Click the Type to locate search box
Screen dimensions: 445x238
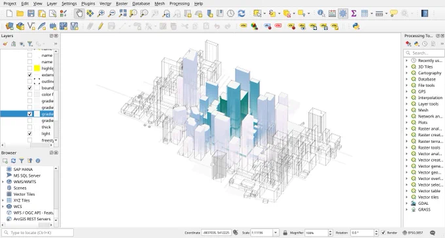(x=37, y=233)
